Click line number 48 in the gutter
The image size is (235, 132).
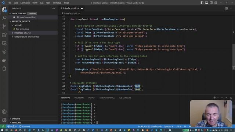point(64,86)
